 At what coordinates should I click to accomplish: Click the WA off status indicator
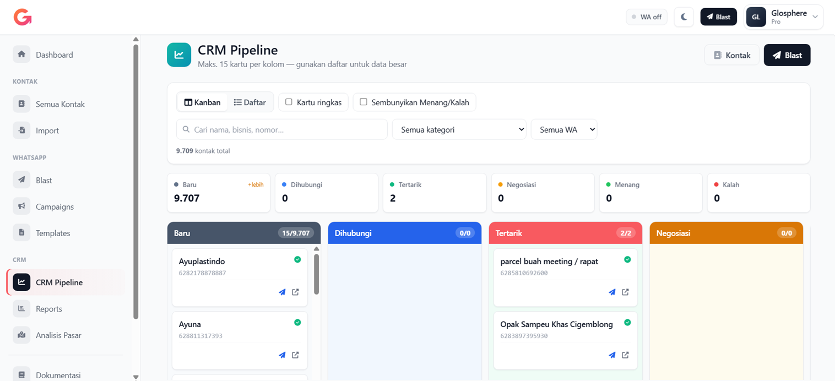pos(647,17)
